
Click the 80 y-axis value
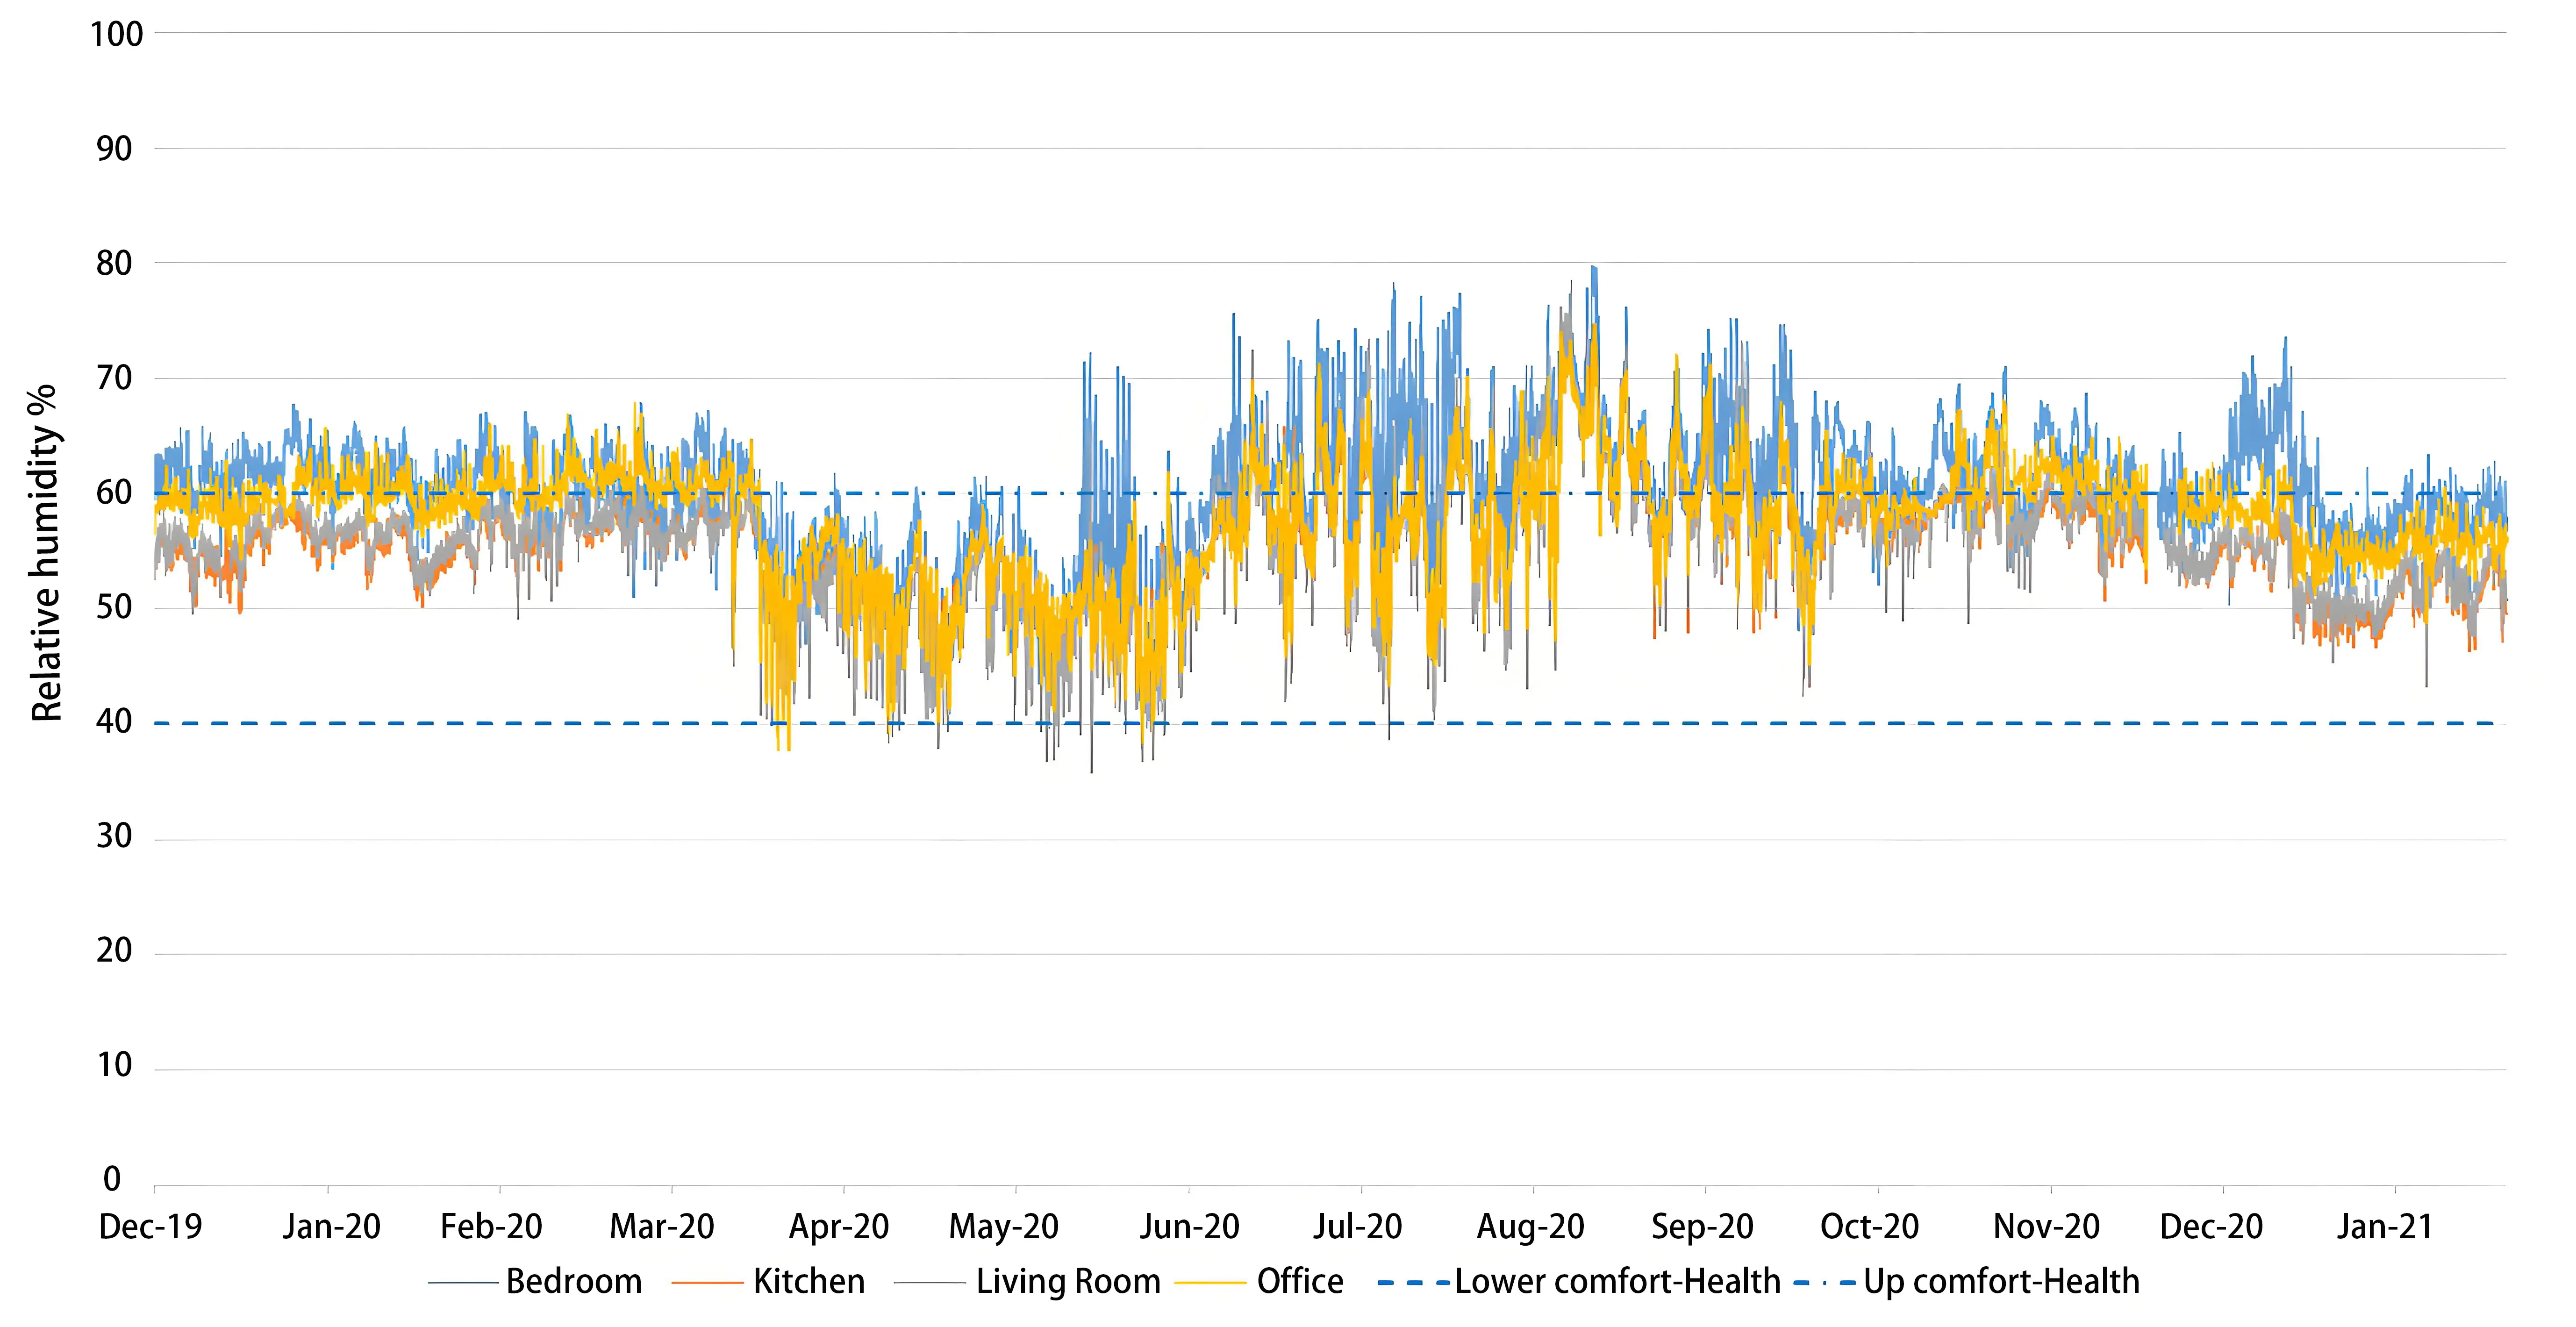coord(114,264)
